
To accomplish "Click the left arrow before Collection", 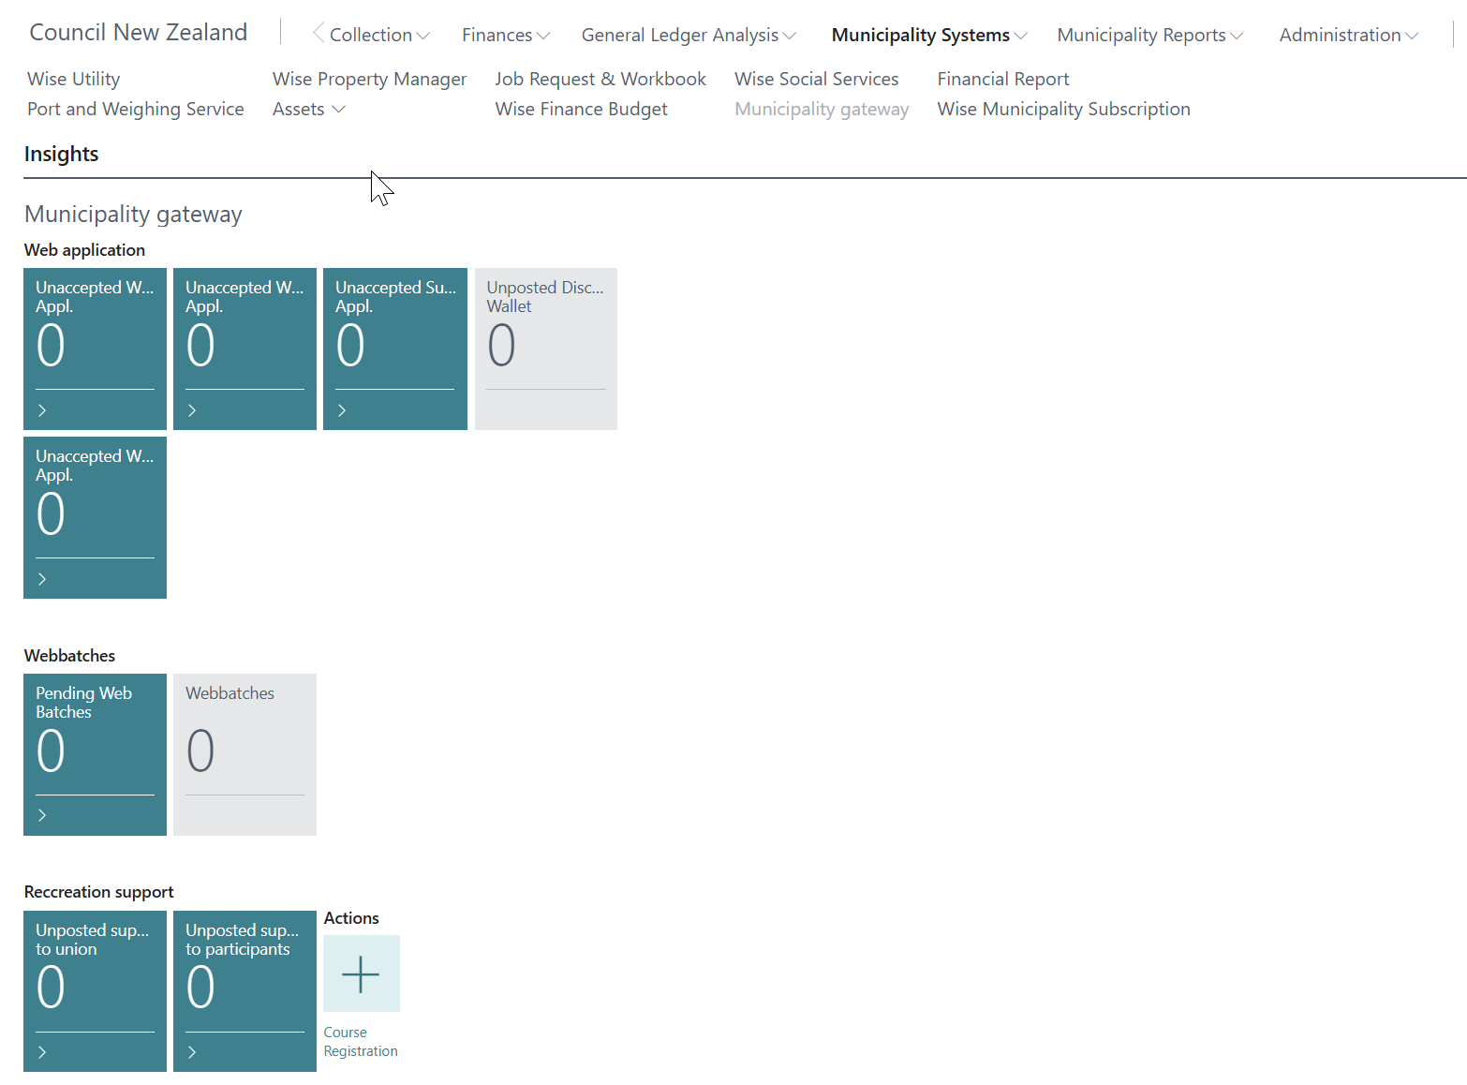I will click(318, 34).
